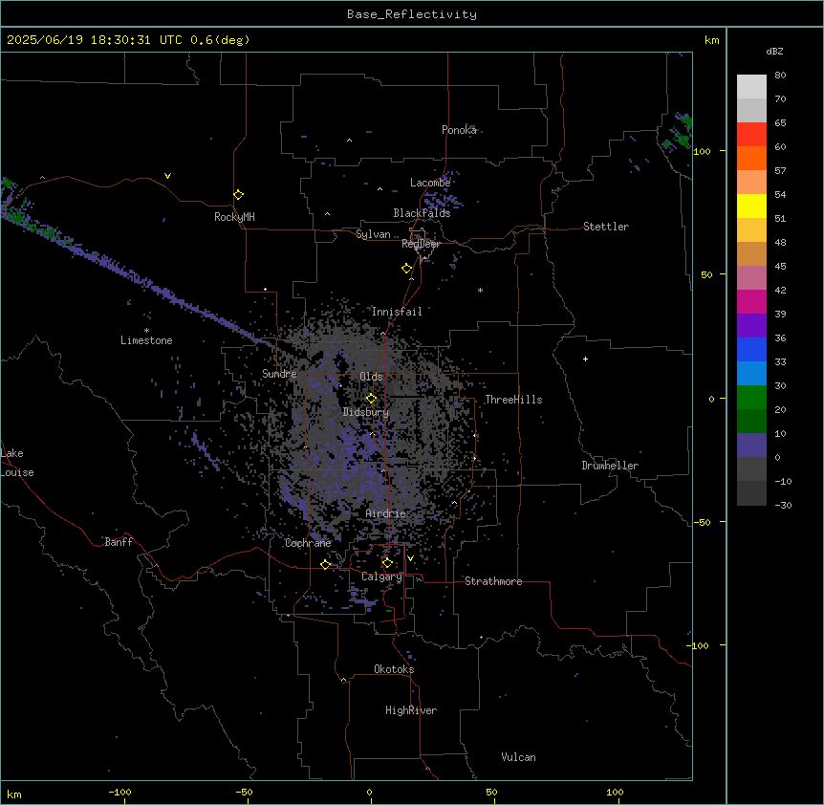Viewport: 824px width, 805px height.
Task: Click the bottom axis tick label -100
Action: point(120,792)
